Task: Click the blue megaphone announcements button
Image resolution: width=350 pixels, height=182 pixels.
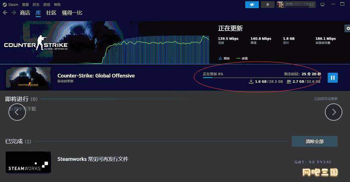Action: [x=252, y=4]
